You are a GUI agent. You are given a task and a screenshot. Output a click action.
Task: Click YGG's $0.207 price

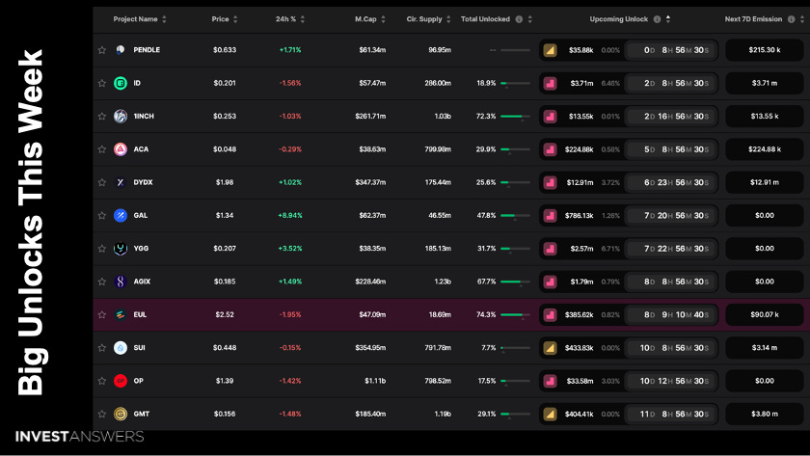coord(225,249)
